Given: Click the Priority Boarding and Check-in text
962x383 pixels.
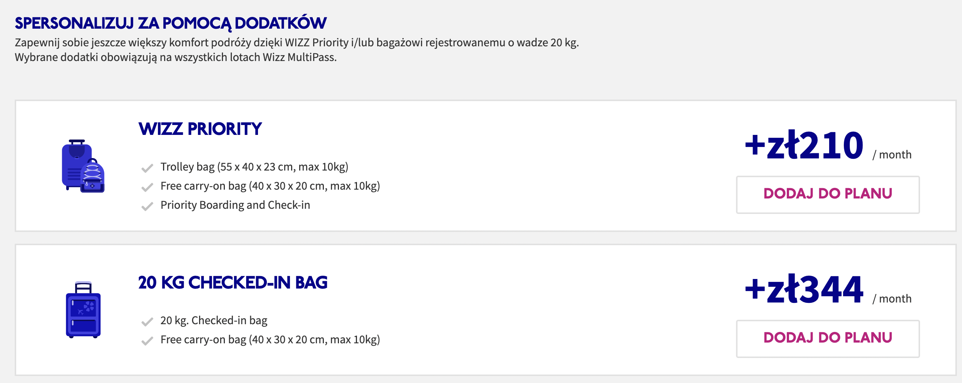Looking at the screenshot, I should tap(235, 205).
